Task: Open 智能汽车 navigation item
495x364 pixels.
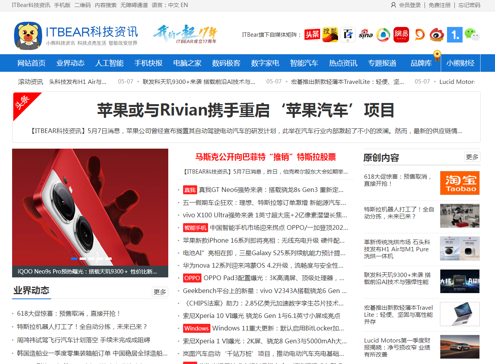Action: (x=304, y=63)
